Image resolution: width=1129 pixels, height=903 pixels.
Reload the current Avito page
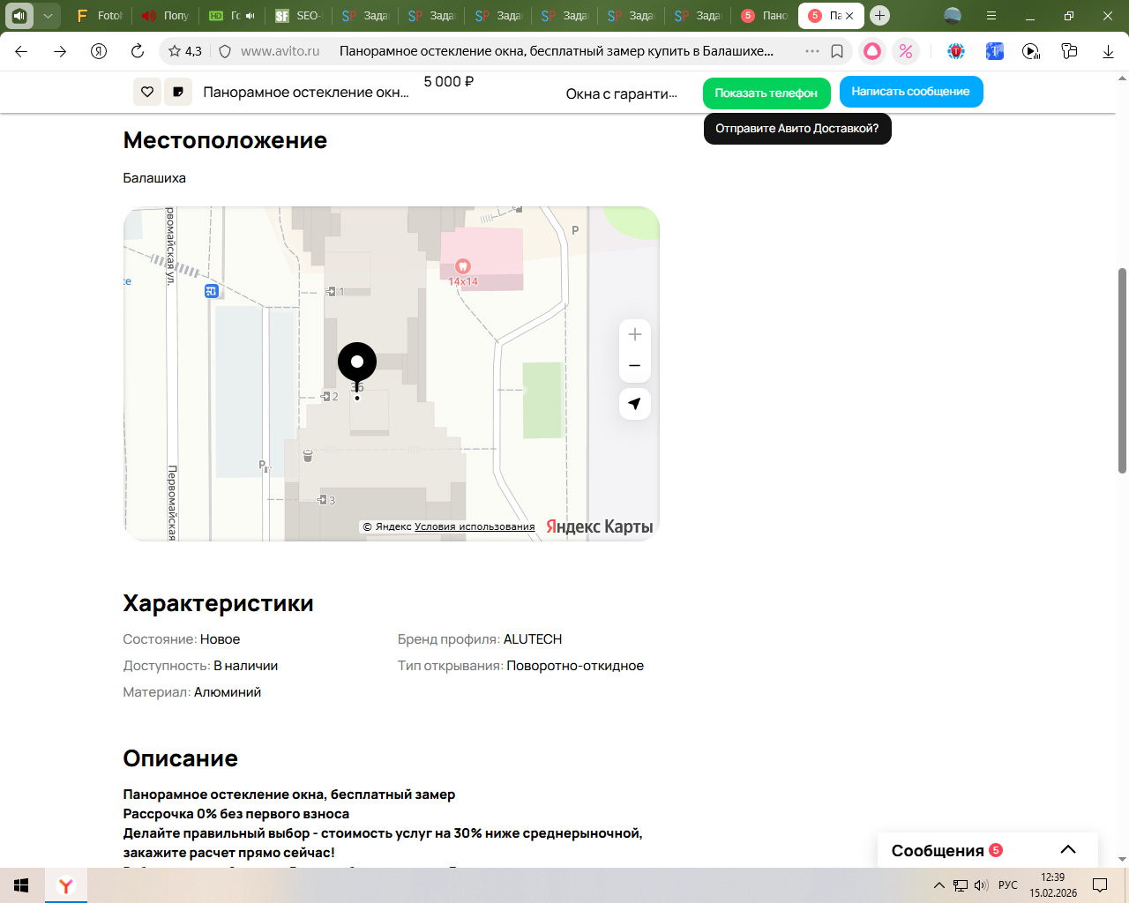point(138,51)
